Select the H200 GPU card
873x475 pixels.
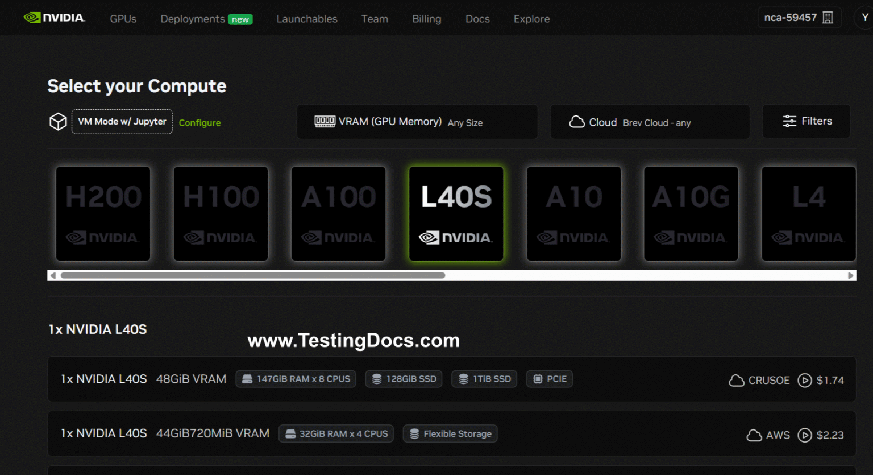(x=103, y=213)
